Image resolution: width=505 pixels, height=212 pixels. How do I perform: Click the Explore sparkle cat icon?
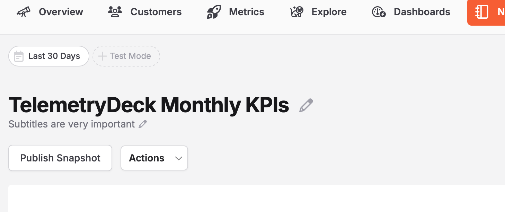(x=296, y=12)
